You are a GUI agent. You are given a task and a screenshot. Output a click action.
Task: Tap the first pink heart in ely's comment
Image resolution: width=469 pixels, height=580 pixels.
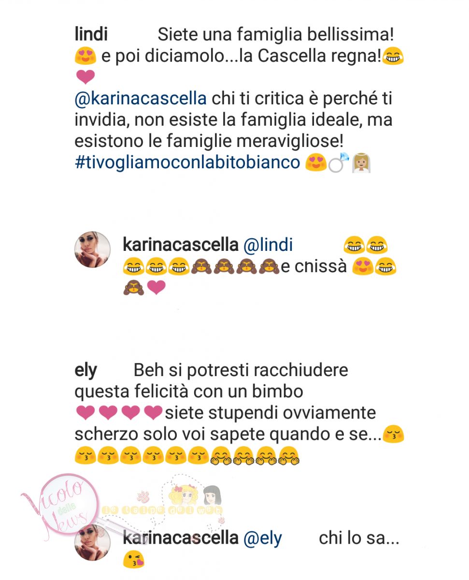click(85, 413)
